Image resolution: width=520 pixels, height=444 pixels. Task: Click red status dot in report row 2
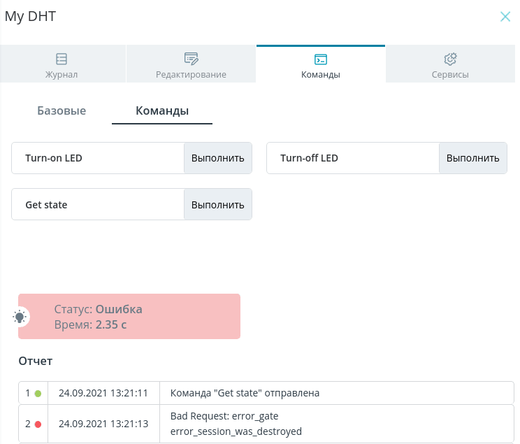[38, 424]
